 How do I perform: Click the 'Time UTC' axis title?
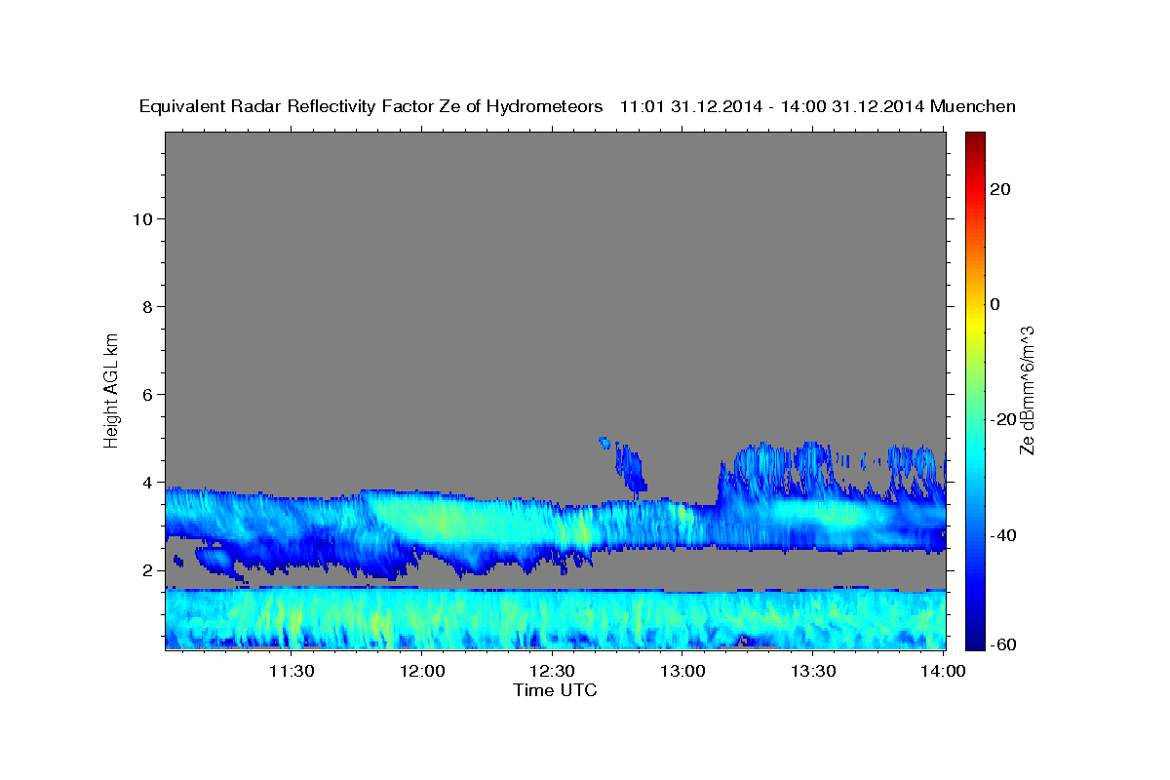click(x=555, y=690)
